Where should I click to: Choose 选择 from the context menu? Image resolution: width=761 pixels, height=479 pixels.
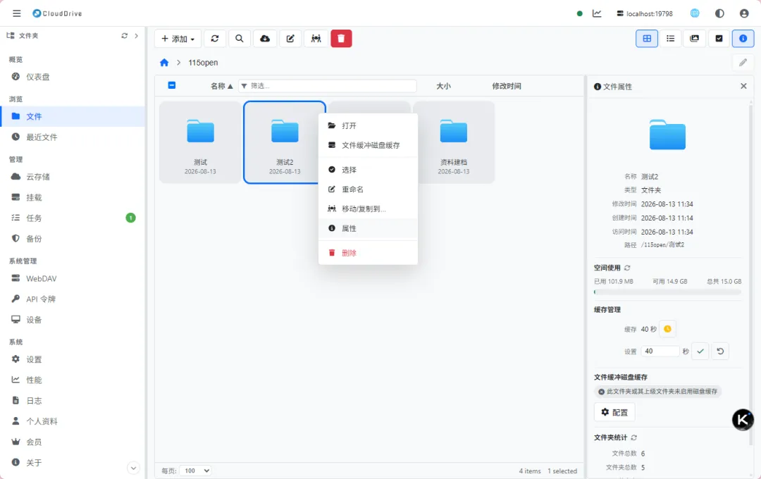point(368,170)
